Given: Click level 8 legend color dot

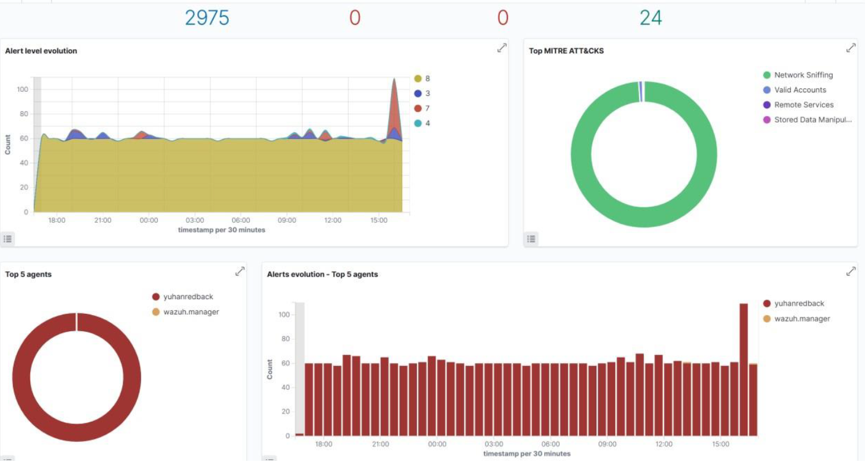Looking at the screenshot, I should [417, 79].
